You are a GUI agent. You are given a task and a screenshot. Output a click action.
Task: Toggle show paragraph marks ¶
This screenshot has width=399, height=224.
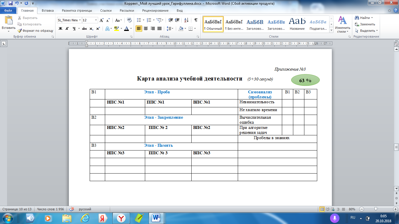[196, 20]
